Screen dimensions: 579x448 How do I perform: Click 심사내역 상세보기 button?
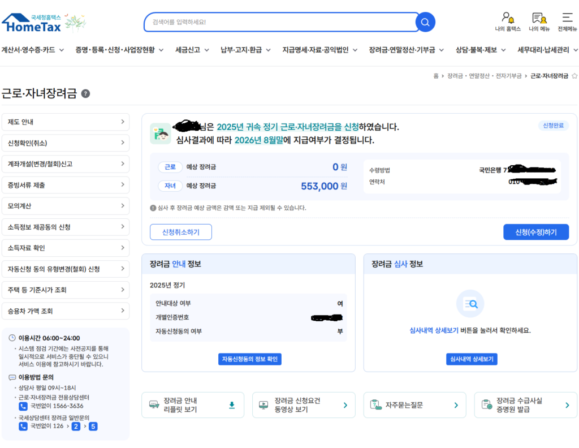coord(472,359)
